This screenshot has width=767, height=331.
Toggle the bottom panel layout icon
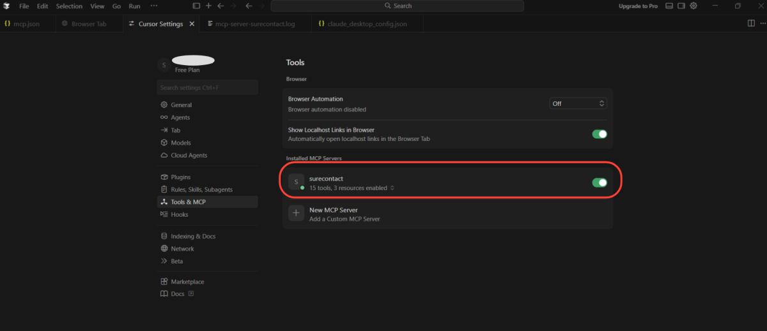pyautogui.click(x=669, y=6)
